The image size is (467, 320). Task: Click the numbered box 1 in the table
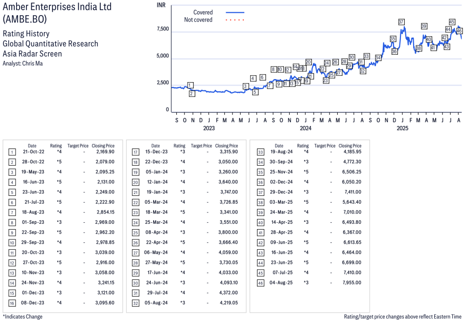[x=12, y=152]
